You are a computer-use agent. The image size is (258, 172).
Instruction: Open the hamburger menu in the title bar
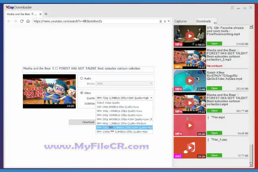click(232, 8)
